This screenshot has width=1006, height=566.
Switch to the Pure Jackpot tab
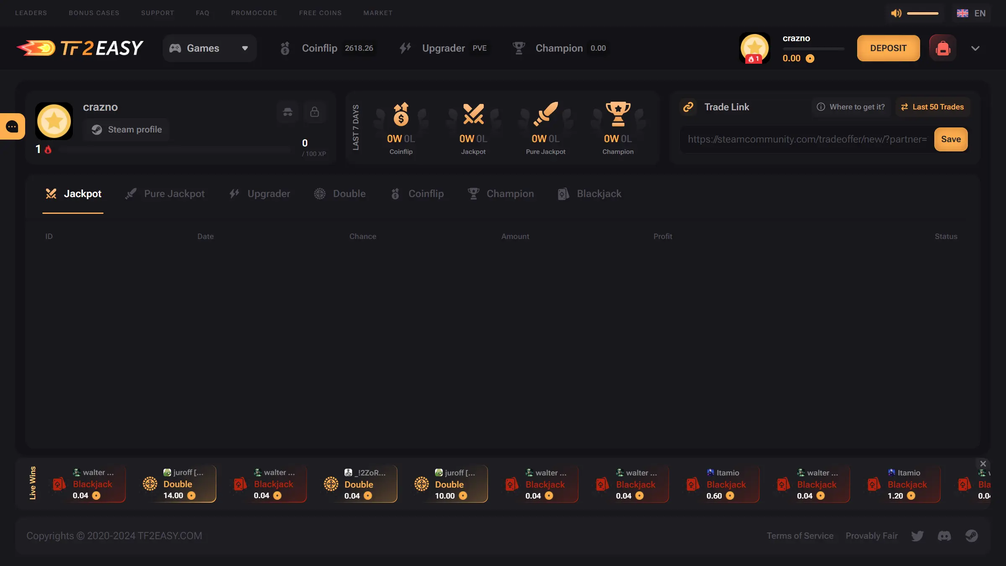pyautogui.click(x=165, y=194)
